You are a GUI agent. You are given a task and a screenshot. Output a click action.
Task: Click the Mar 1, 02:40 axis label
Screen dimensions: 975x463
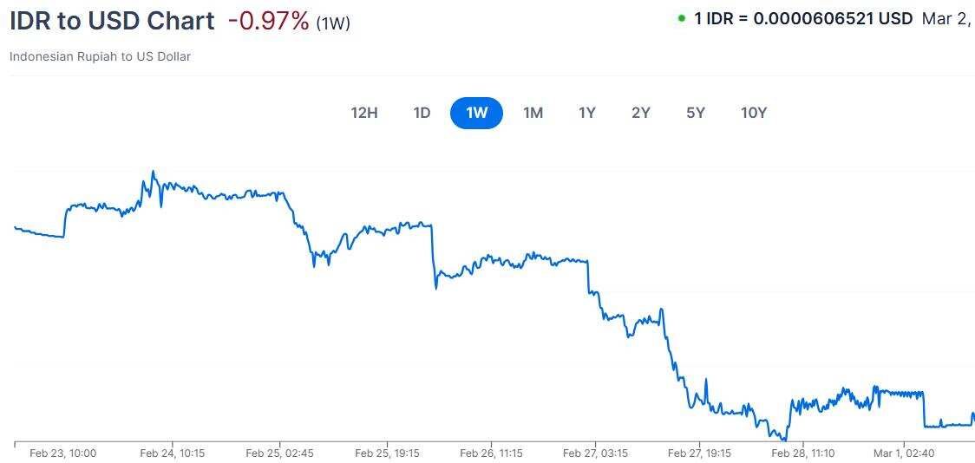tap(903, 453)
